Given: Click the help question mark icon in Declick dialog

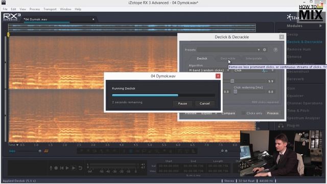Looking at the screenshot, I should (x=275, y=50).
